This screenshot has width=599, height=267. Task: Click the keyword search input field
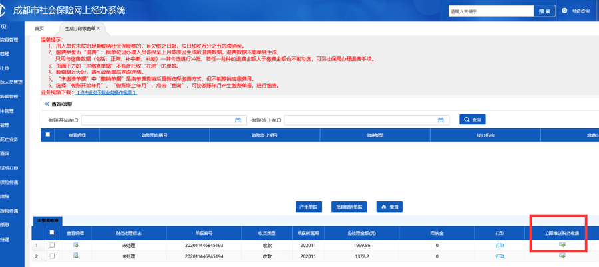[x=491, y=11]
